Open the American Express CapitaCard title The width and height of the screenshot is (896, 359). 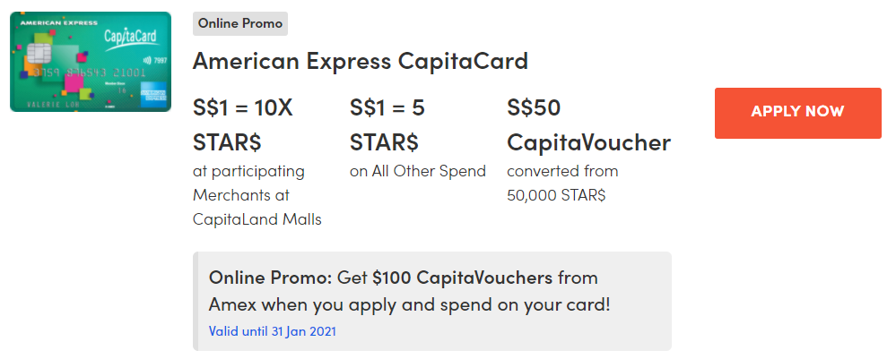360,62
